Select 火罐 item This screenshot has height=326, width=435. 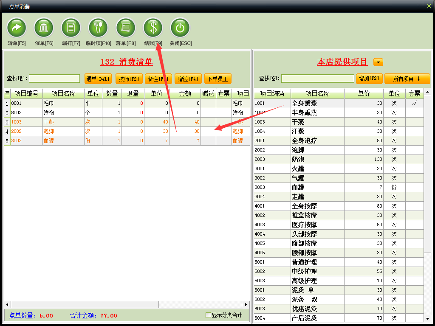(x=339, y=169)
